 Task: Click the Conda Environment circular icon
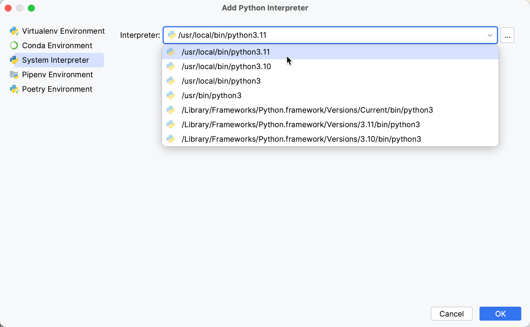tap(14, 45)
